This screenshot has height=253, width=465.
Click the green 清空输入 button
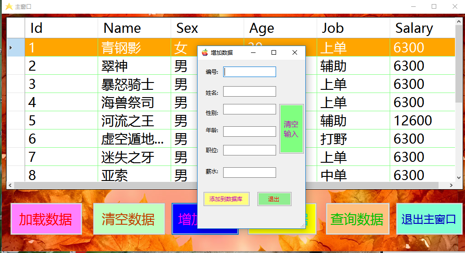(291, 129)
